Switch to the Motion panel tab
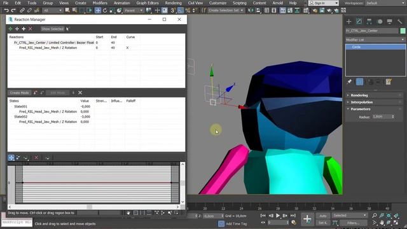This screenshot has height=229, width=407. [380, 21]
